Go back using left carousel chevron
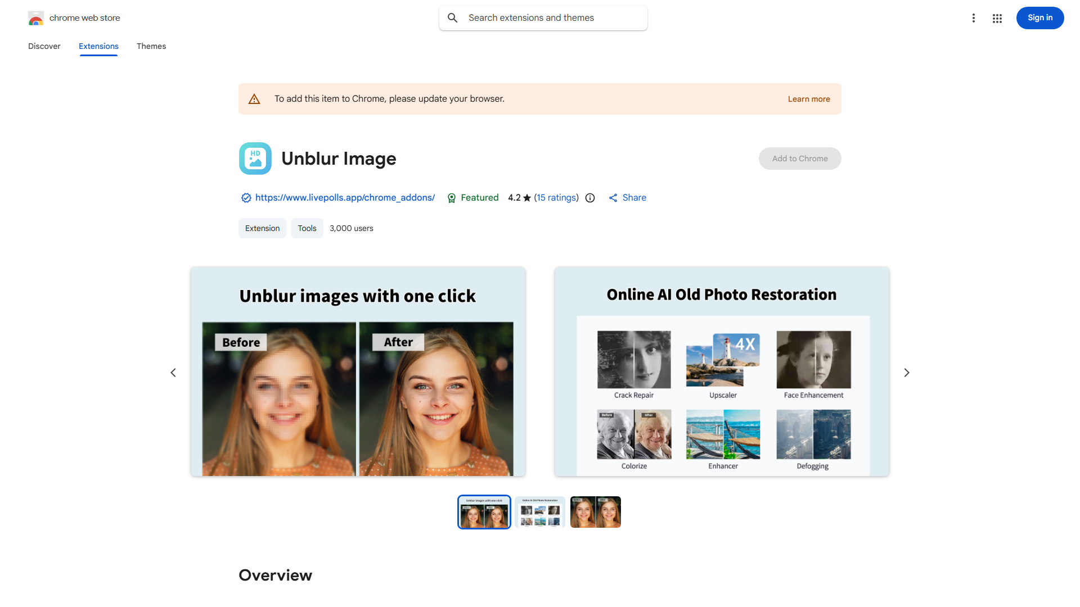 pyautogui.click(x=173, y=372)
